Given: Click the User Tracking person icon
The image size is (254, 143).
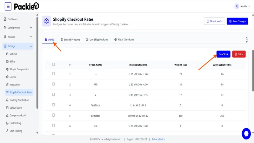Looking at the screenshot, I should 7,131.
